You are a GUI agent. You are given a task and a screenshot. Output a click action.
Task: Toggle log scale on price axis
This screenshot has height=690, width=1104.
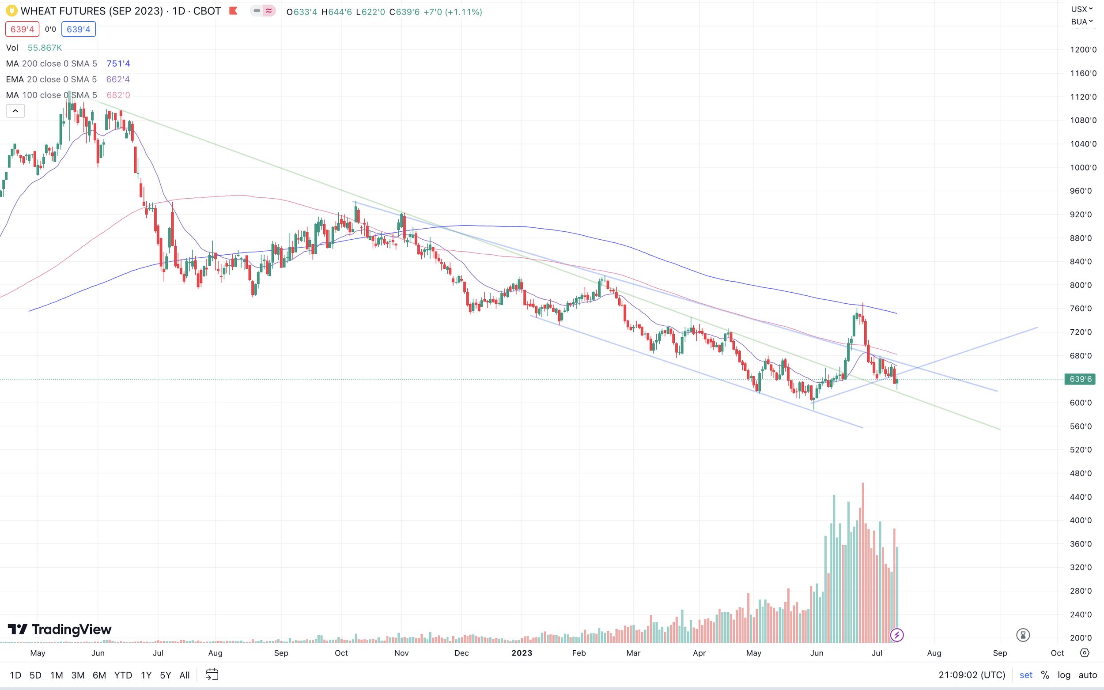click(x=1064, y=675)
